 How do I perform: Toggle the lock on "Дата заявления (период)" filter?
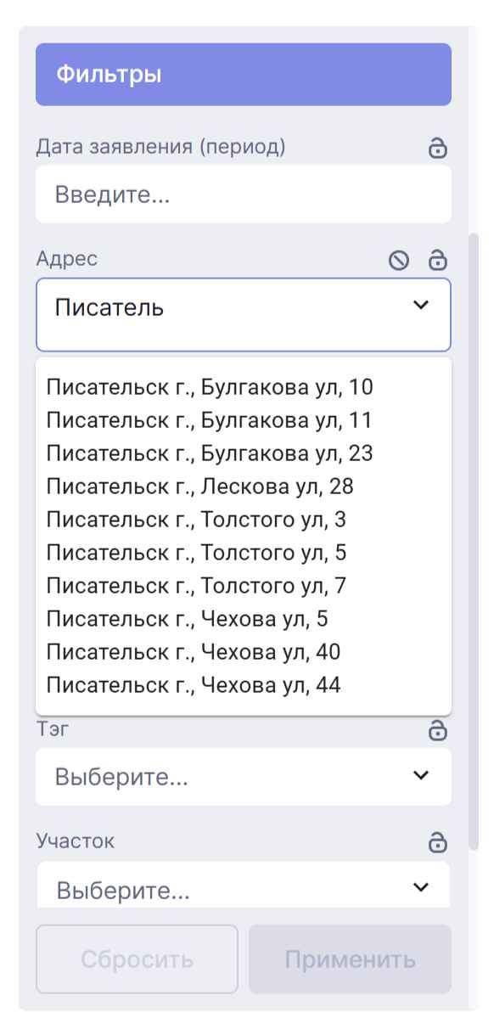point(439,148)
